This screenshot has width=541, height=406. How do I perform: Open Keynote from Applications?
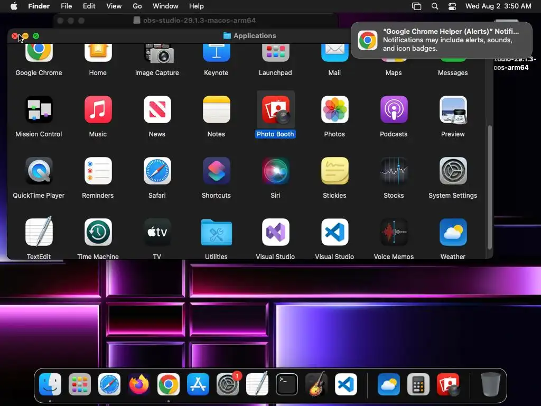pyautogui.click(x=216, y=53)
